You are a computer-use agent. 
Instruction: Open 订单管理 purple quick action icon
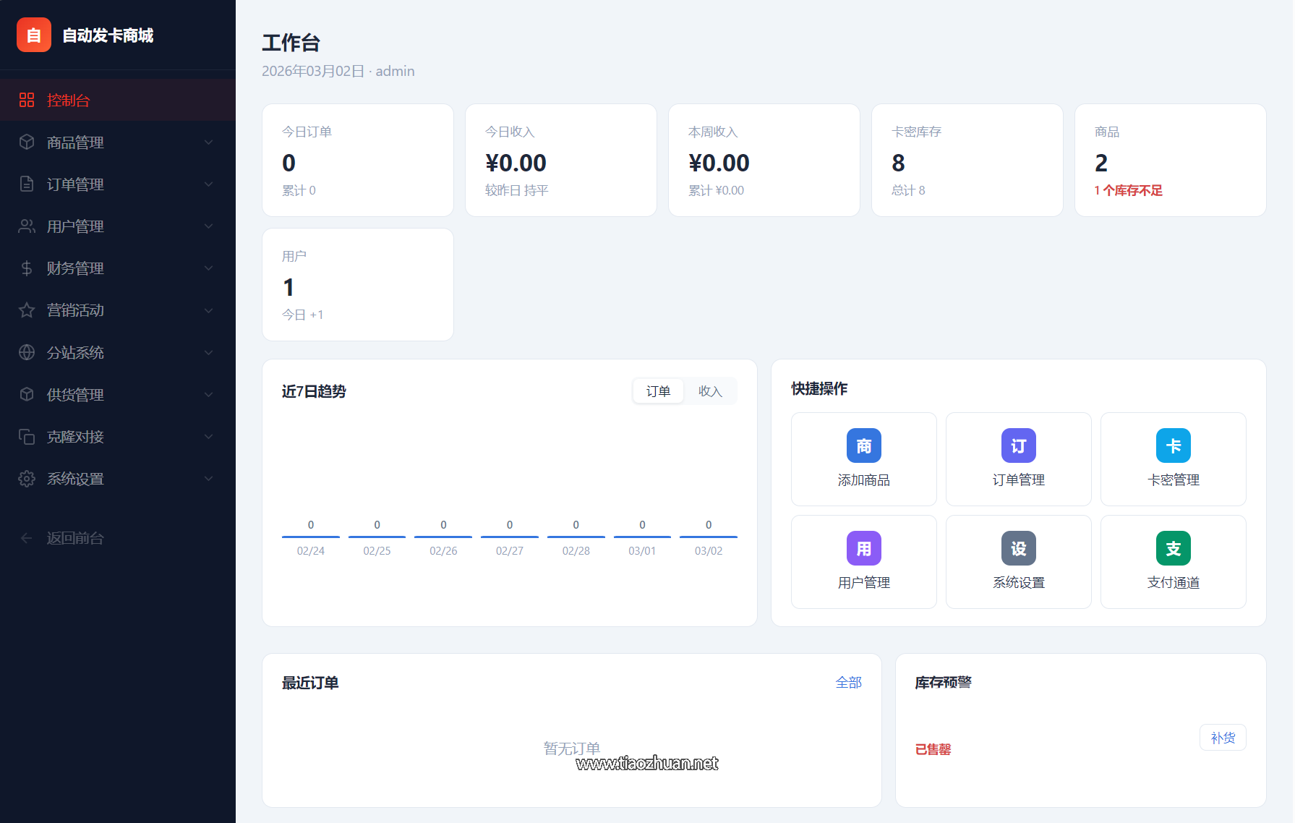click(1018, 446)
